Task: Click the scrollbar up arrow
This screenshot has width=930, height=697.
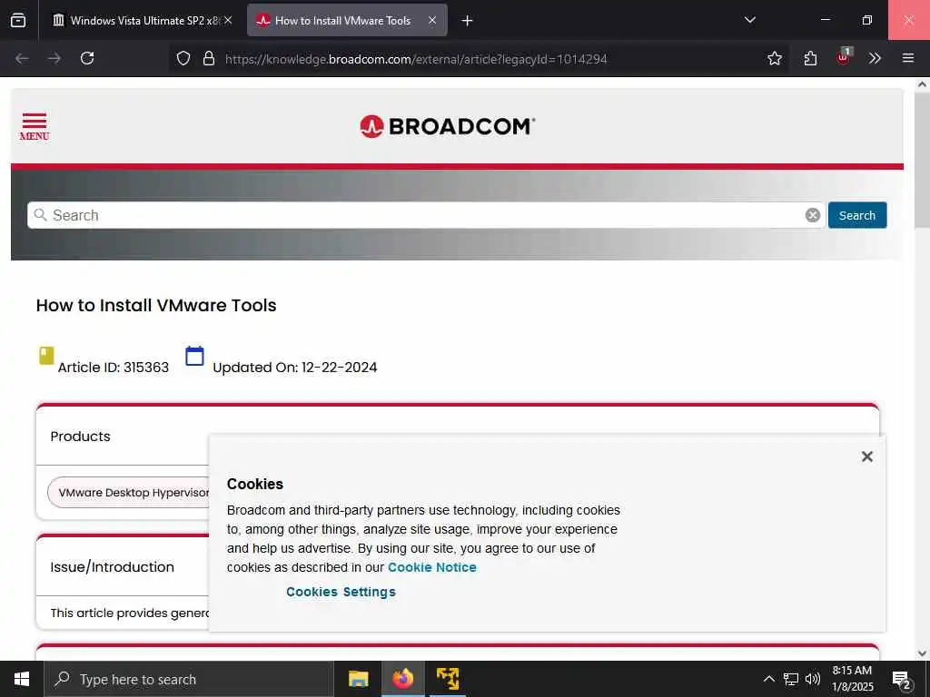Action: click(923, 84)
